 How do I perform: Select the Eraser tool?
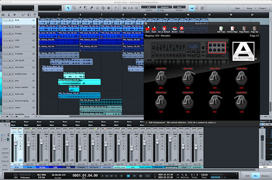(x=86, y=8)
